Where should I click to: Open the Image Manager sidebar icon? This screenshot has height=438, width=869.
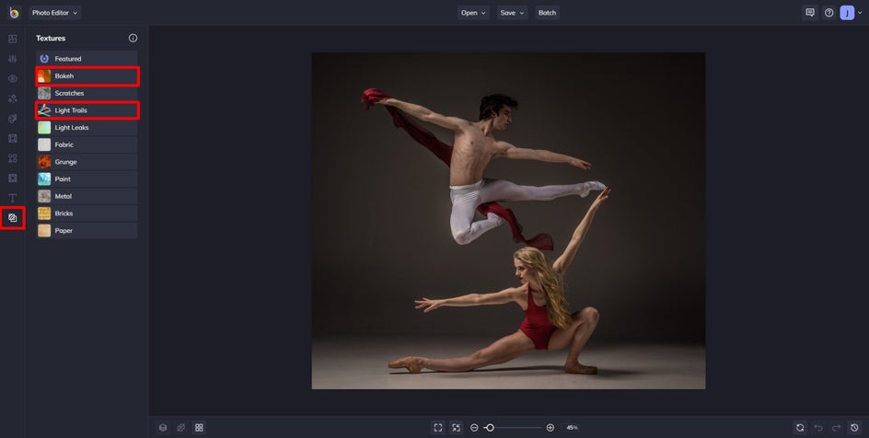coord(13,39)
